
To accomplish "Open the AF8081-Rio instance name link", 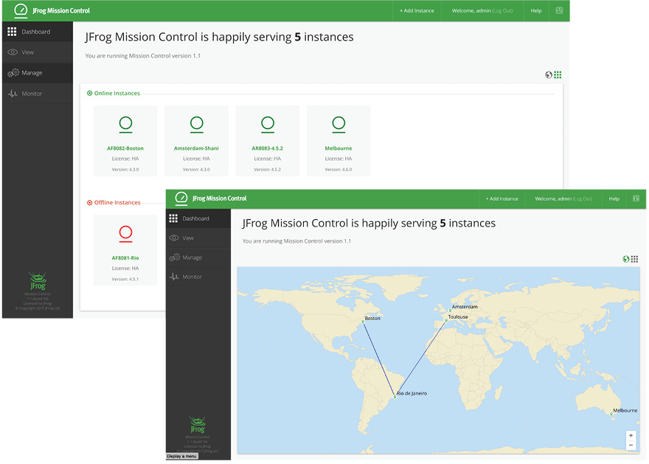I will pos(125,258).
